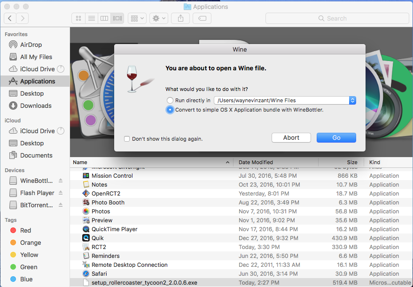Select setup_rollercoaster_tycoon2_2.0.0.6.exe file
The image size is (413, 287).
[241, 283]
